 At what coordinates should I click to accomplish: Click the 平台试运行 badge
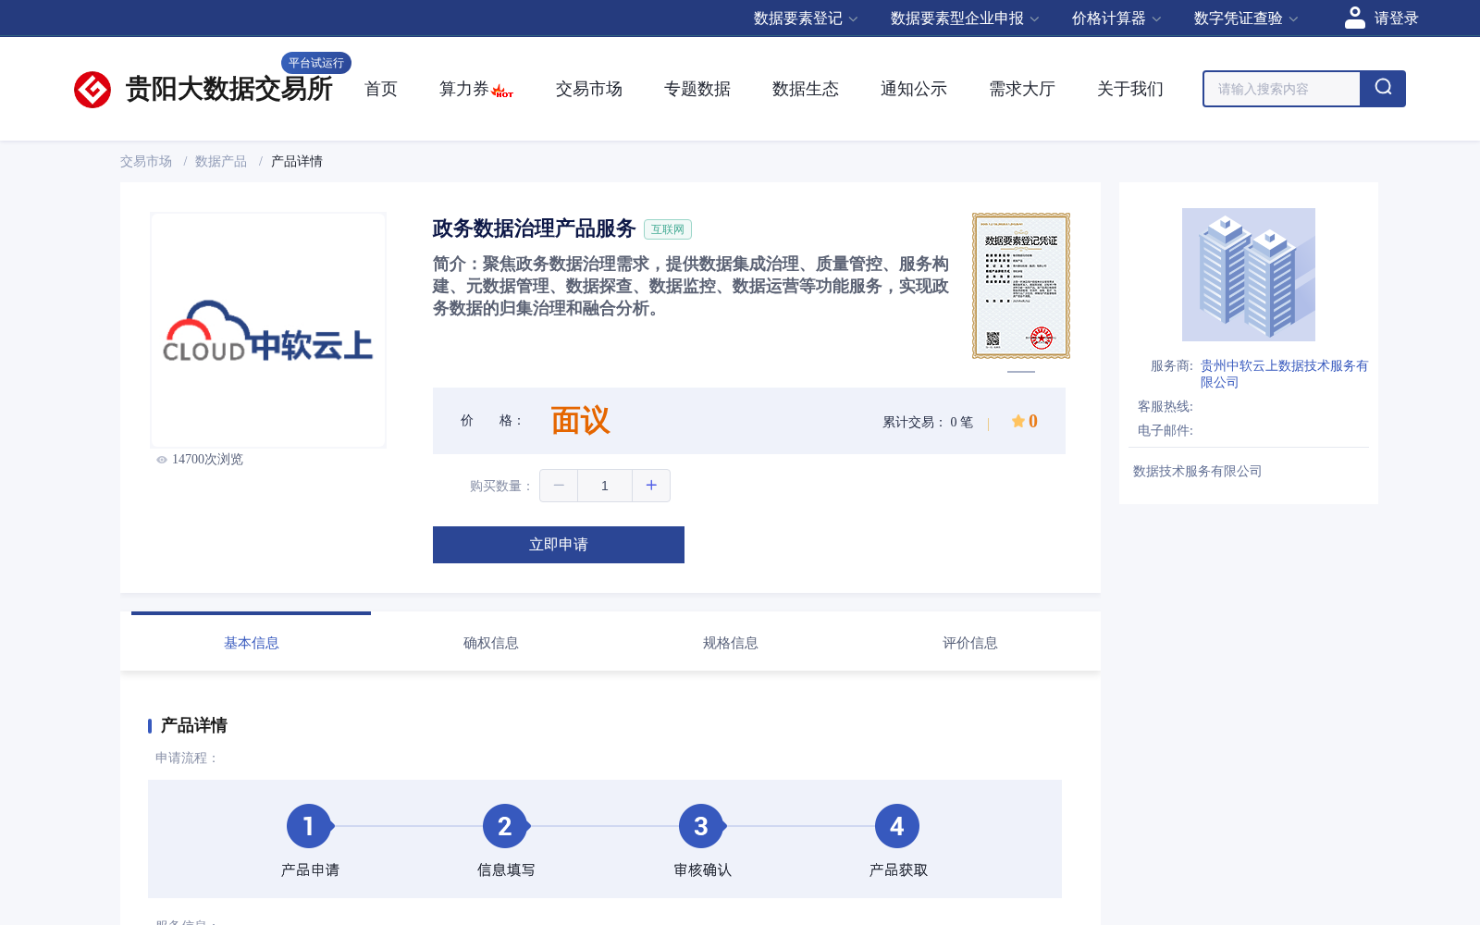(316, 63)
